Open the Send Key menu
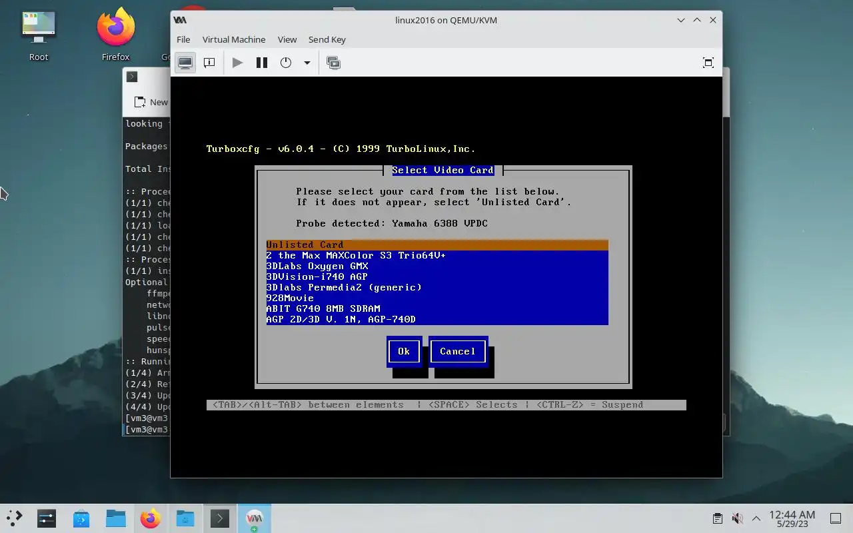This screenshot has width=853, height=533. point(327,39)
